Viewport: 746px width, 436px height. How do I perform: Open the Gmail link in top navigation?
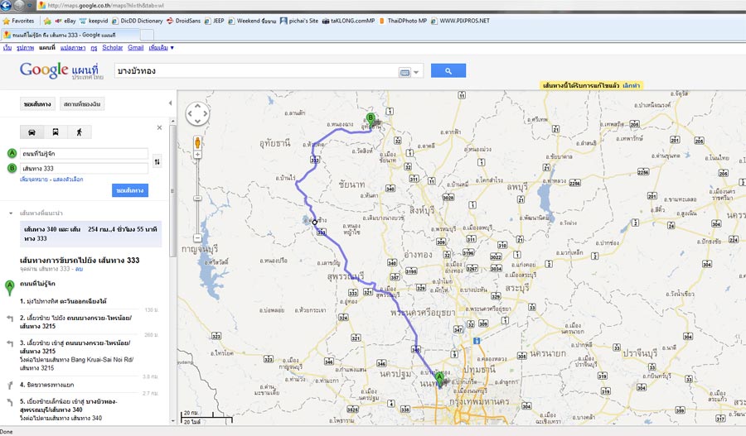tap(136, 48)
